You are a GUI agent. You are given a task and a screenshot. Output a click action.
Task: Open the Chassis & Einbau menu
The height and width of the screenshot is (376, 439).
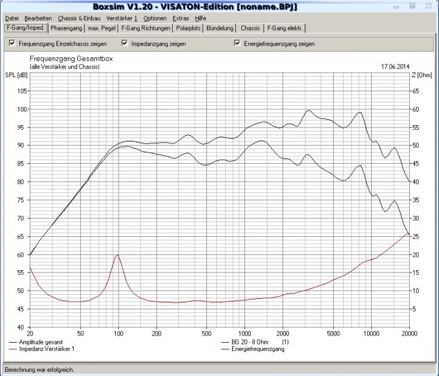coord(79,18)
